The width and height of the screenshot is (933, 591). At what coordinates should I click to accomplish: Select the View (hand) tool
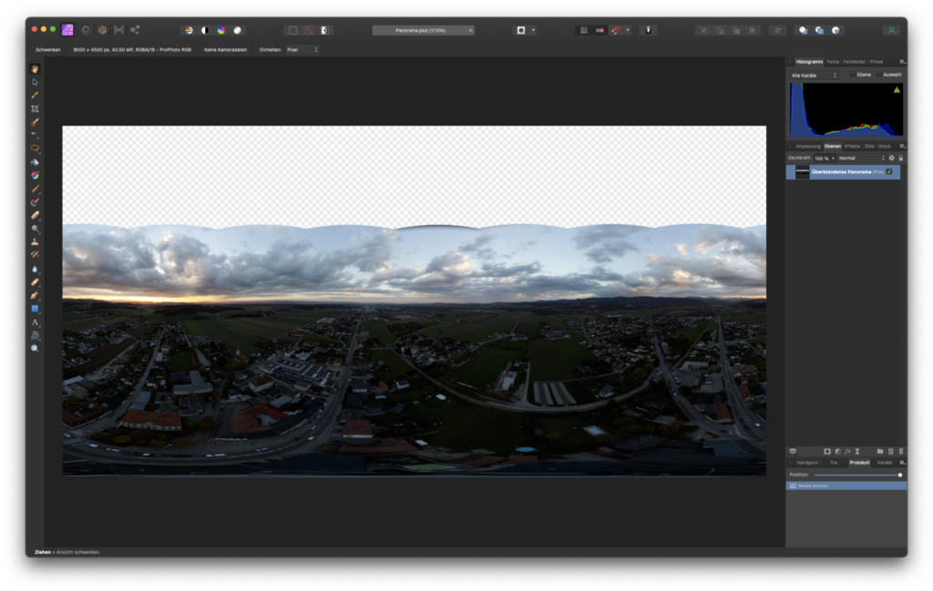pyautogui.click(x=36, y=69)
